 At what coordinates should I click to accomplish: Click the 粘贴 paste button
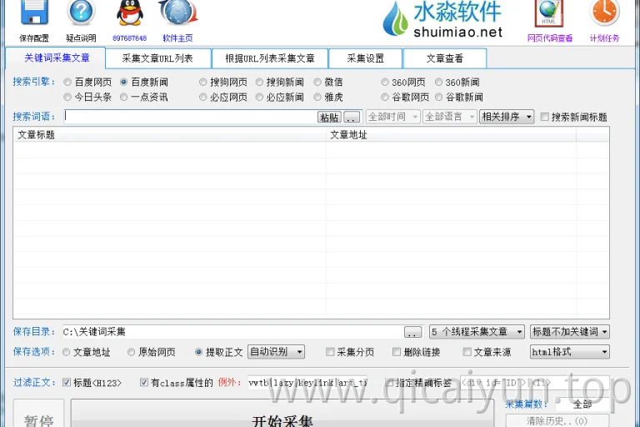point(329,118)
